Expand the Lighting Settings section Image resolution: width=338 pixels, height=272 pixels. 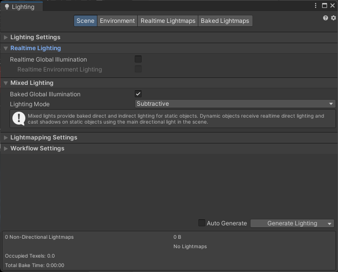click(x=6, y=37)
